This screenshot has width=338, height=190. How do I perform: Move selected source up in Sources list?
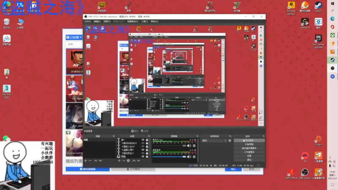(x=134, y=161)
